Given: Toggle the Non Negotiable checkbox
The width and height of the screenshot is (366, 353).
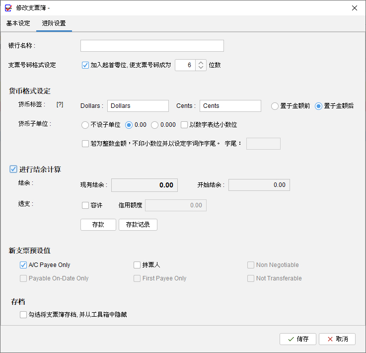Looking at the screenshot, I should pyautogui.click(x=251, y=265).
